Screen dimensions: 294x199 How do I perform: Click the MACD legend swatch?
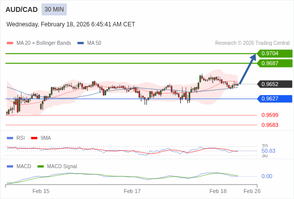(x=10, y=167)
